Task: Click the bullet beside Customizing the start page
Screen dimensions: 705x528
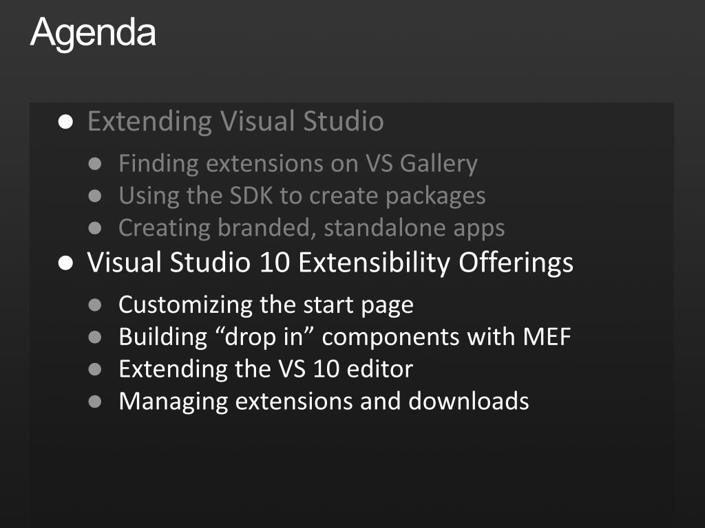Action: tap(95, 305)
